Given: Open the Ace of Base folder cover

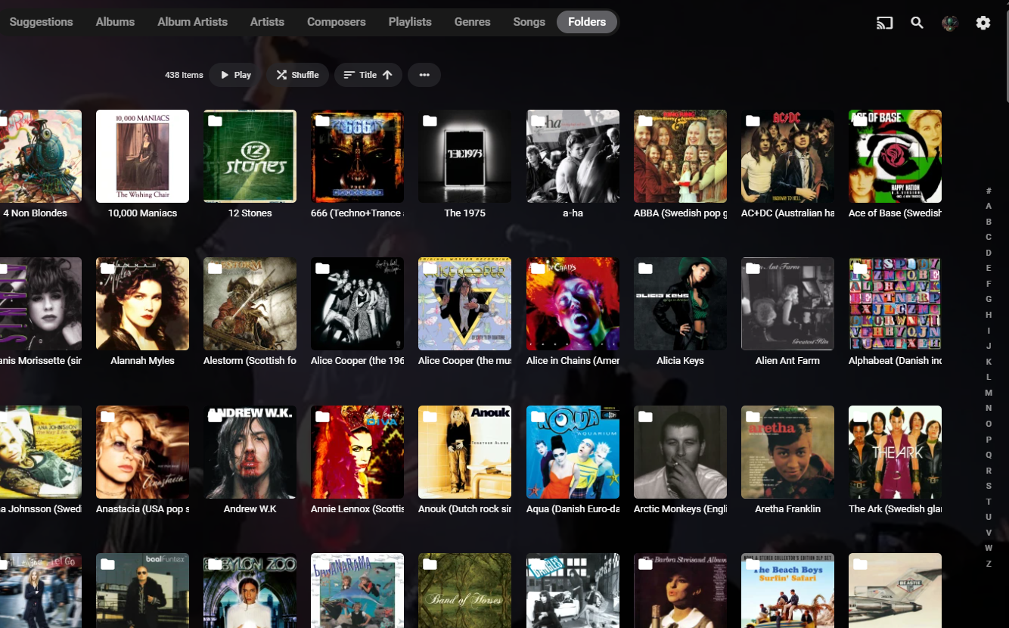Looking at the screenshot, I should (895, 156).
